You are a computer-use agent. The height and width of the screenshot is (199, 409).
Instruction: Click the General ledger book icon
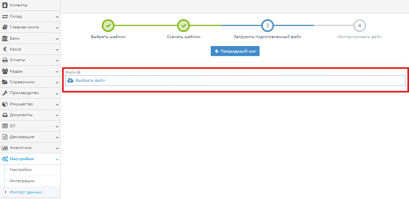point(5,27)
